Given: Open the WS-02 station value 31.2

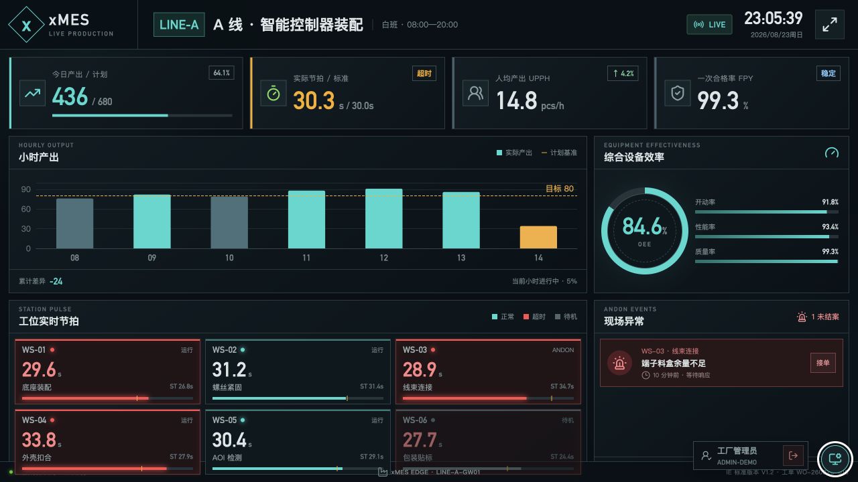Looking at the screenshot, I should [x=229, y=370].
